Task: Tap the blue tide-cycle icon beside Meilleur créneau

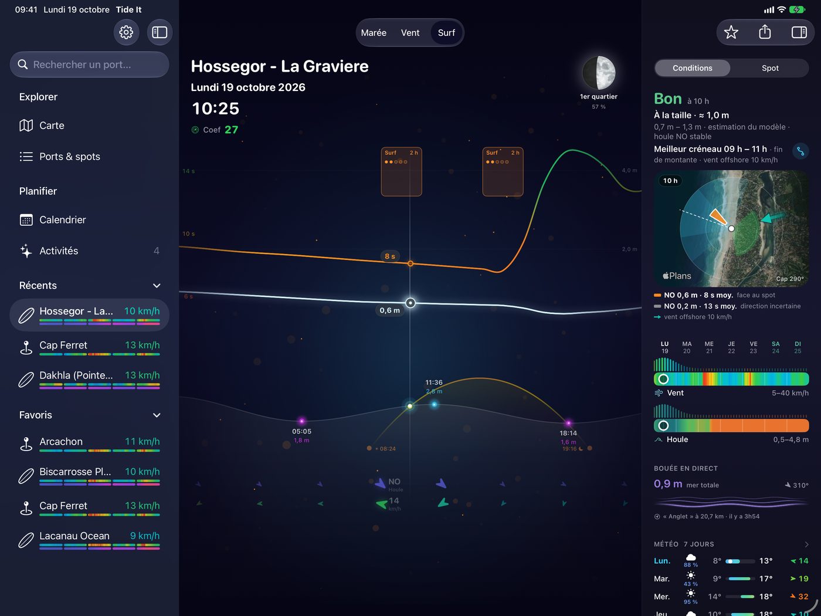Action: (x=800, y=151)
